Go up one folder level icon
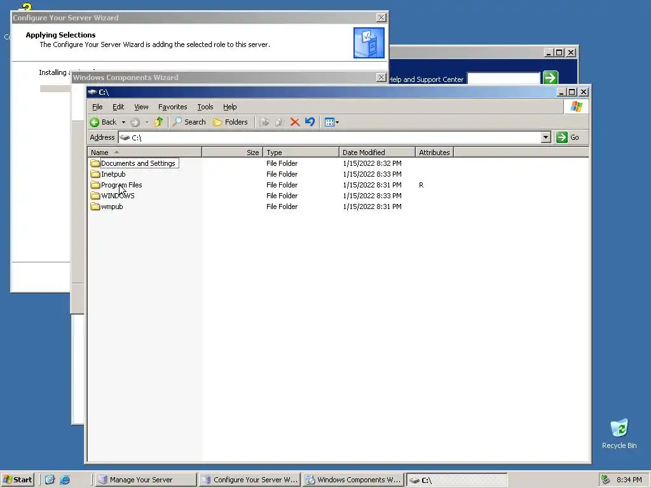Image resolution: width=651 pixels, height=488 pixels. point(158,122)
